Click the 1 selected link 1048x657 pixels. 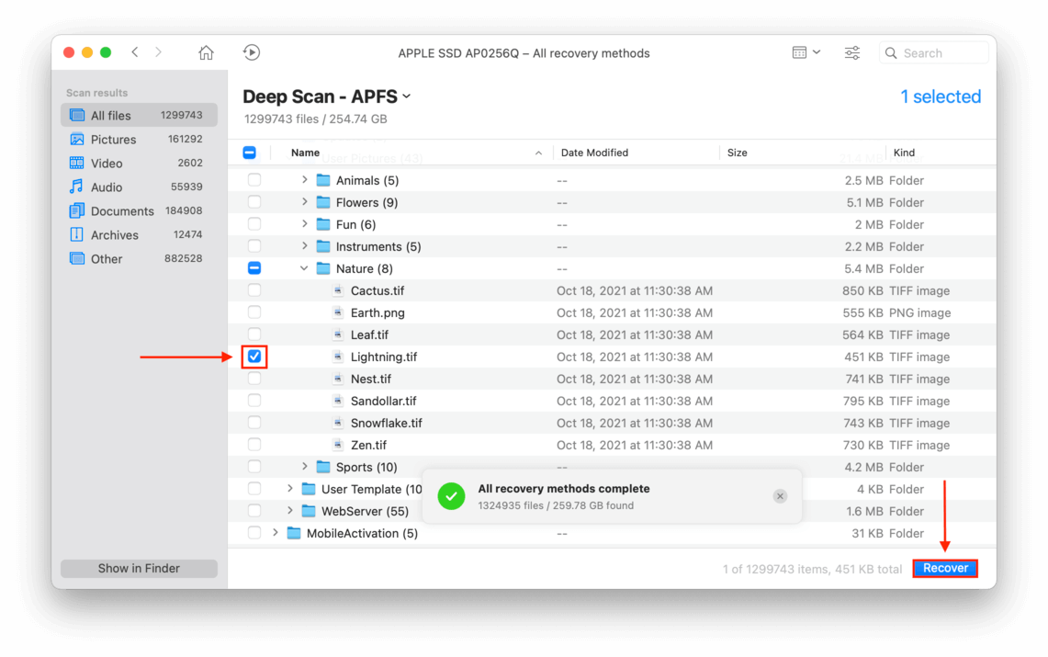coord(941,96)
